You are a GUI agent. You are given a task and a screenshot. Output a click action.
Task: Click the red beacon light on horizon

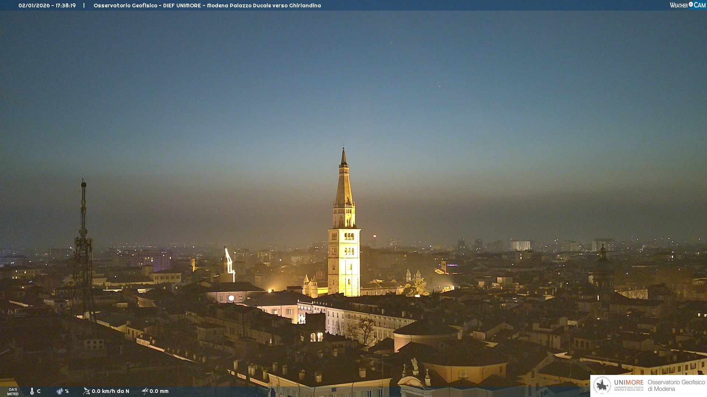(x=375, y=236)
